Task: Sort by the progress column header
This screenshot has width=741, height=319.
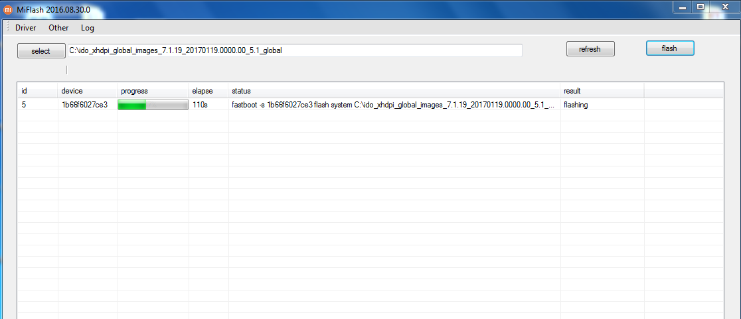Action: pyautogui.click(x=153, y=91)
